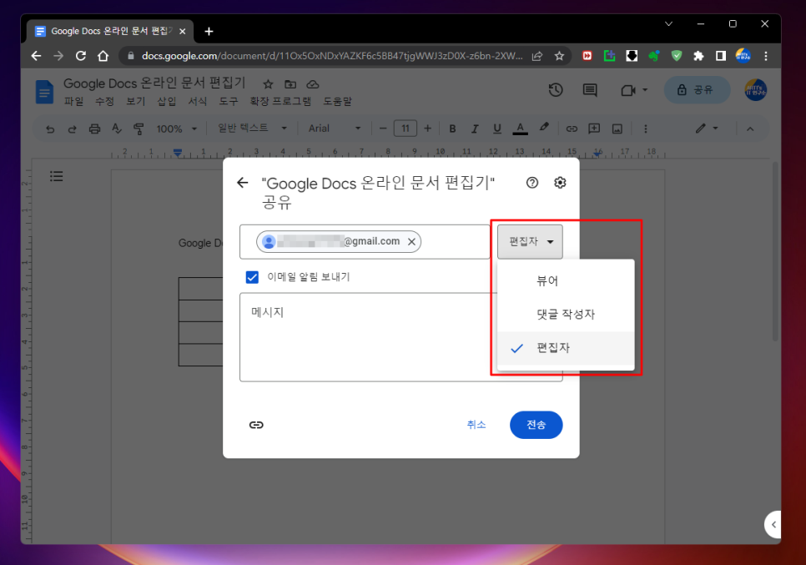
Task: Run spell check icon
Action: (x=117, y=129)
